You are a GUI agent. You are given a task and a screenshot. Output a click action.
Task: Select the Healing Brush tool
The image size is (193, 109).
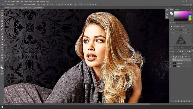click(x=2, y=26)
